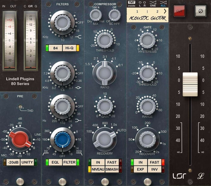Click the high shelf curve icon
This screenshot has width=211, height=186.
[78, 37]
